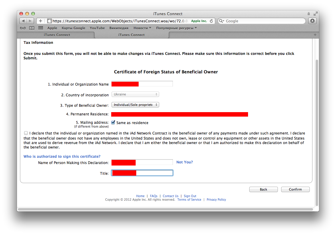
Task: Focus the Title input field
Action: tap(142, 173)
